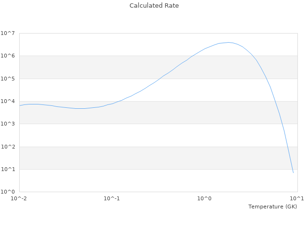Select the 10^1 label on the horizontal axis
Image resolution: width=307 pixels, height=230 pixels.
point(296,198)
